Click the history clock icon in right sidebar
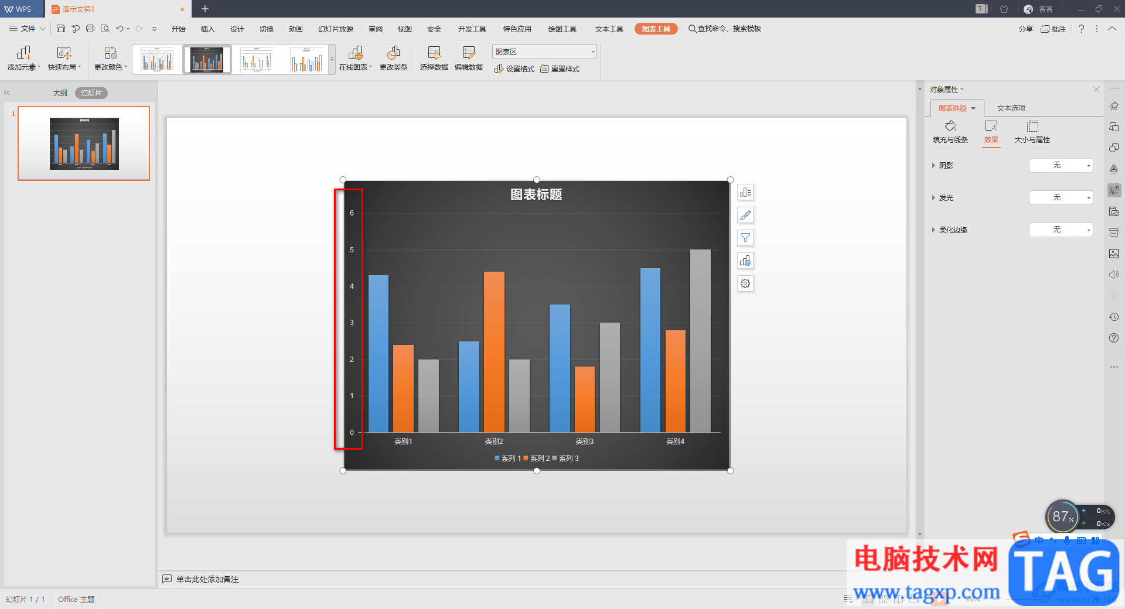The height and width of the screenshot is (609, 1125). point(1114,317)
